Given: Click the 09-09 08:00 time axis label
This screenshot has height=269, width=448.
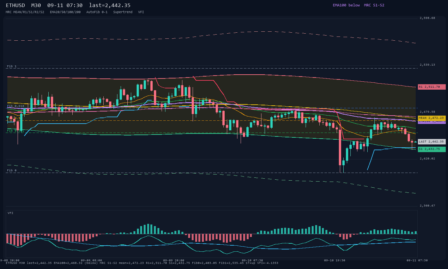Looking at the screenshot, I should pos(92,260).
